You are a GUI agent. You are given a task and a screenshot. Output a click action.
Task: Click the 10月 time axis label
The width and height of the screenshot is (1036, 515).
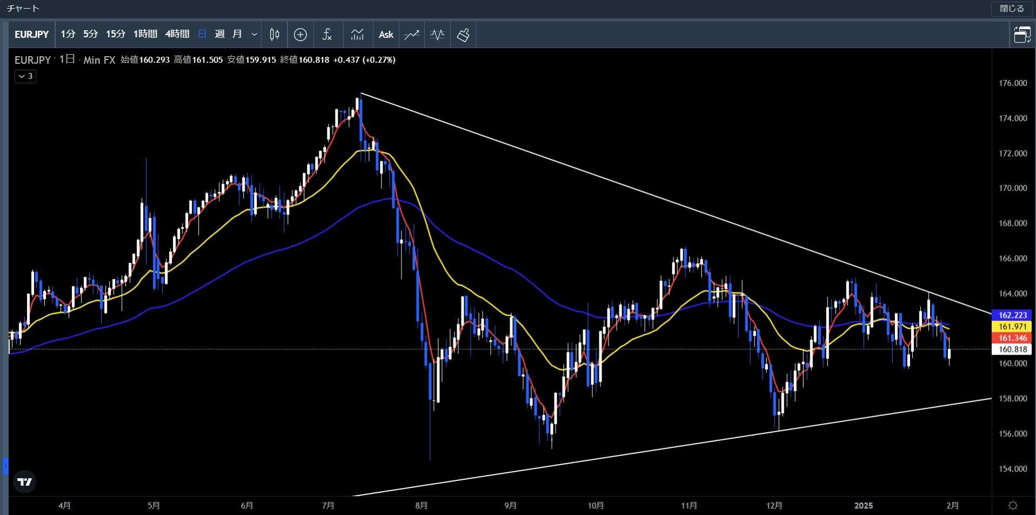[x=596, y=506]
